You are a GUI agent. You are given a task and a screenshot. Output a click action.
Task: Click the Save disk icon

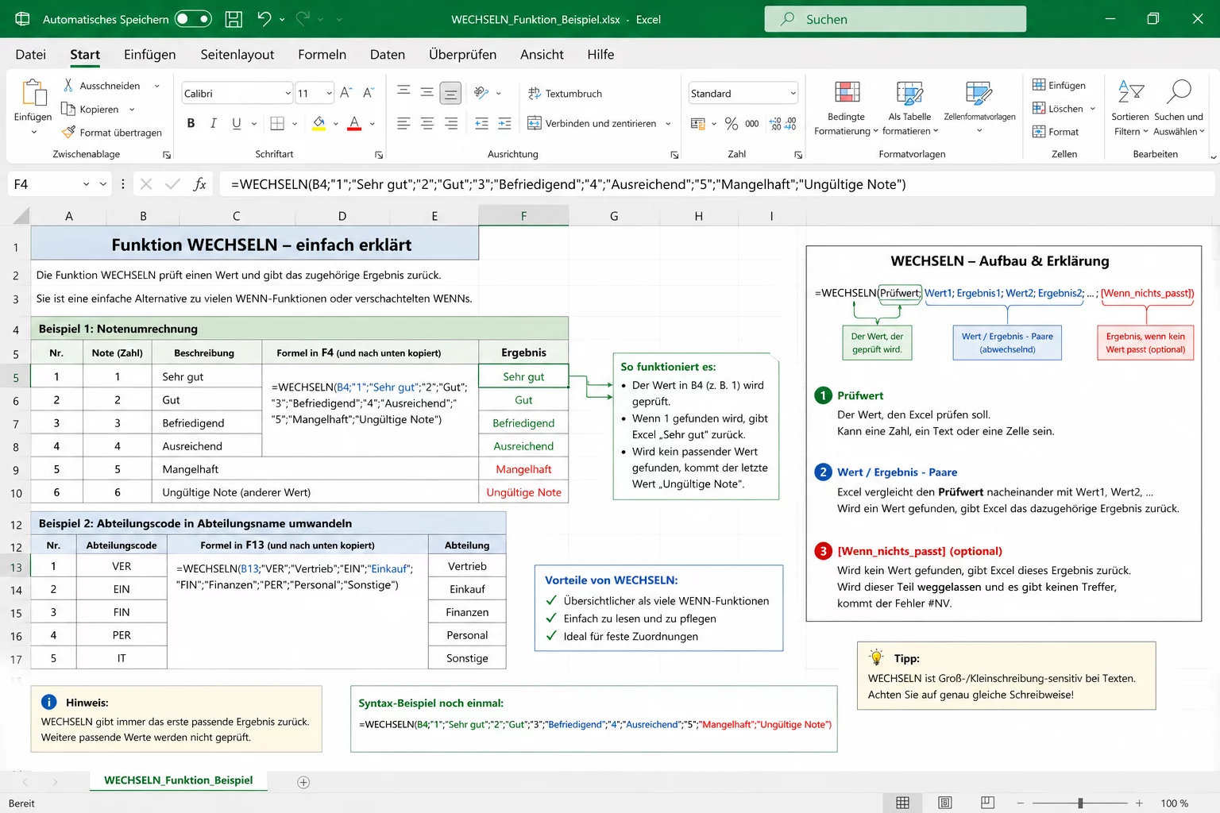234,19
